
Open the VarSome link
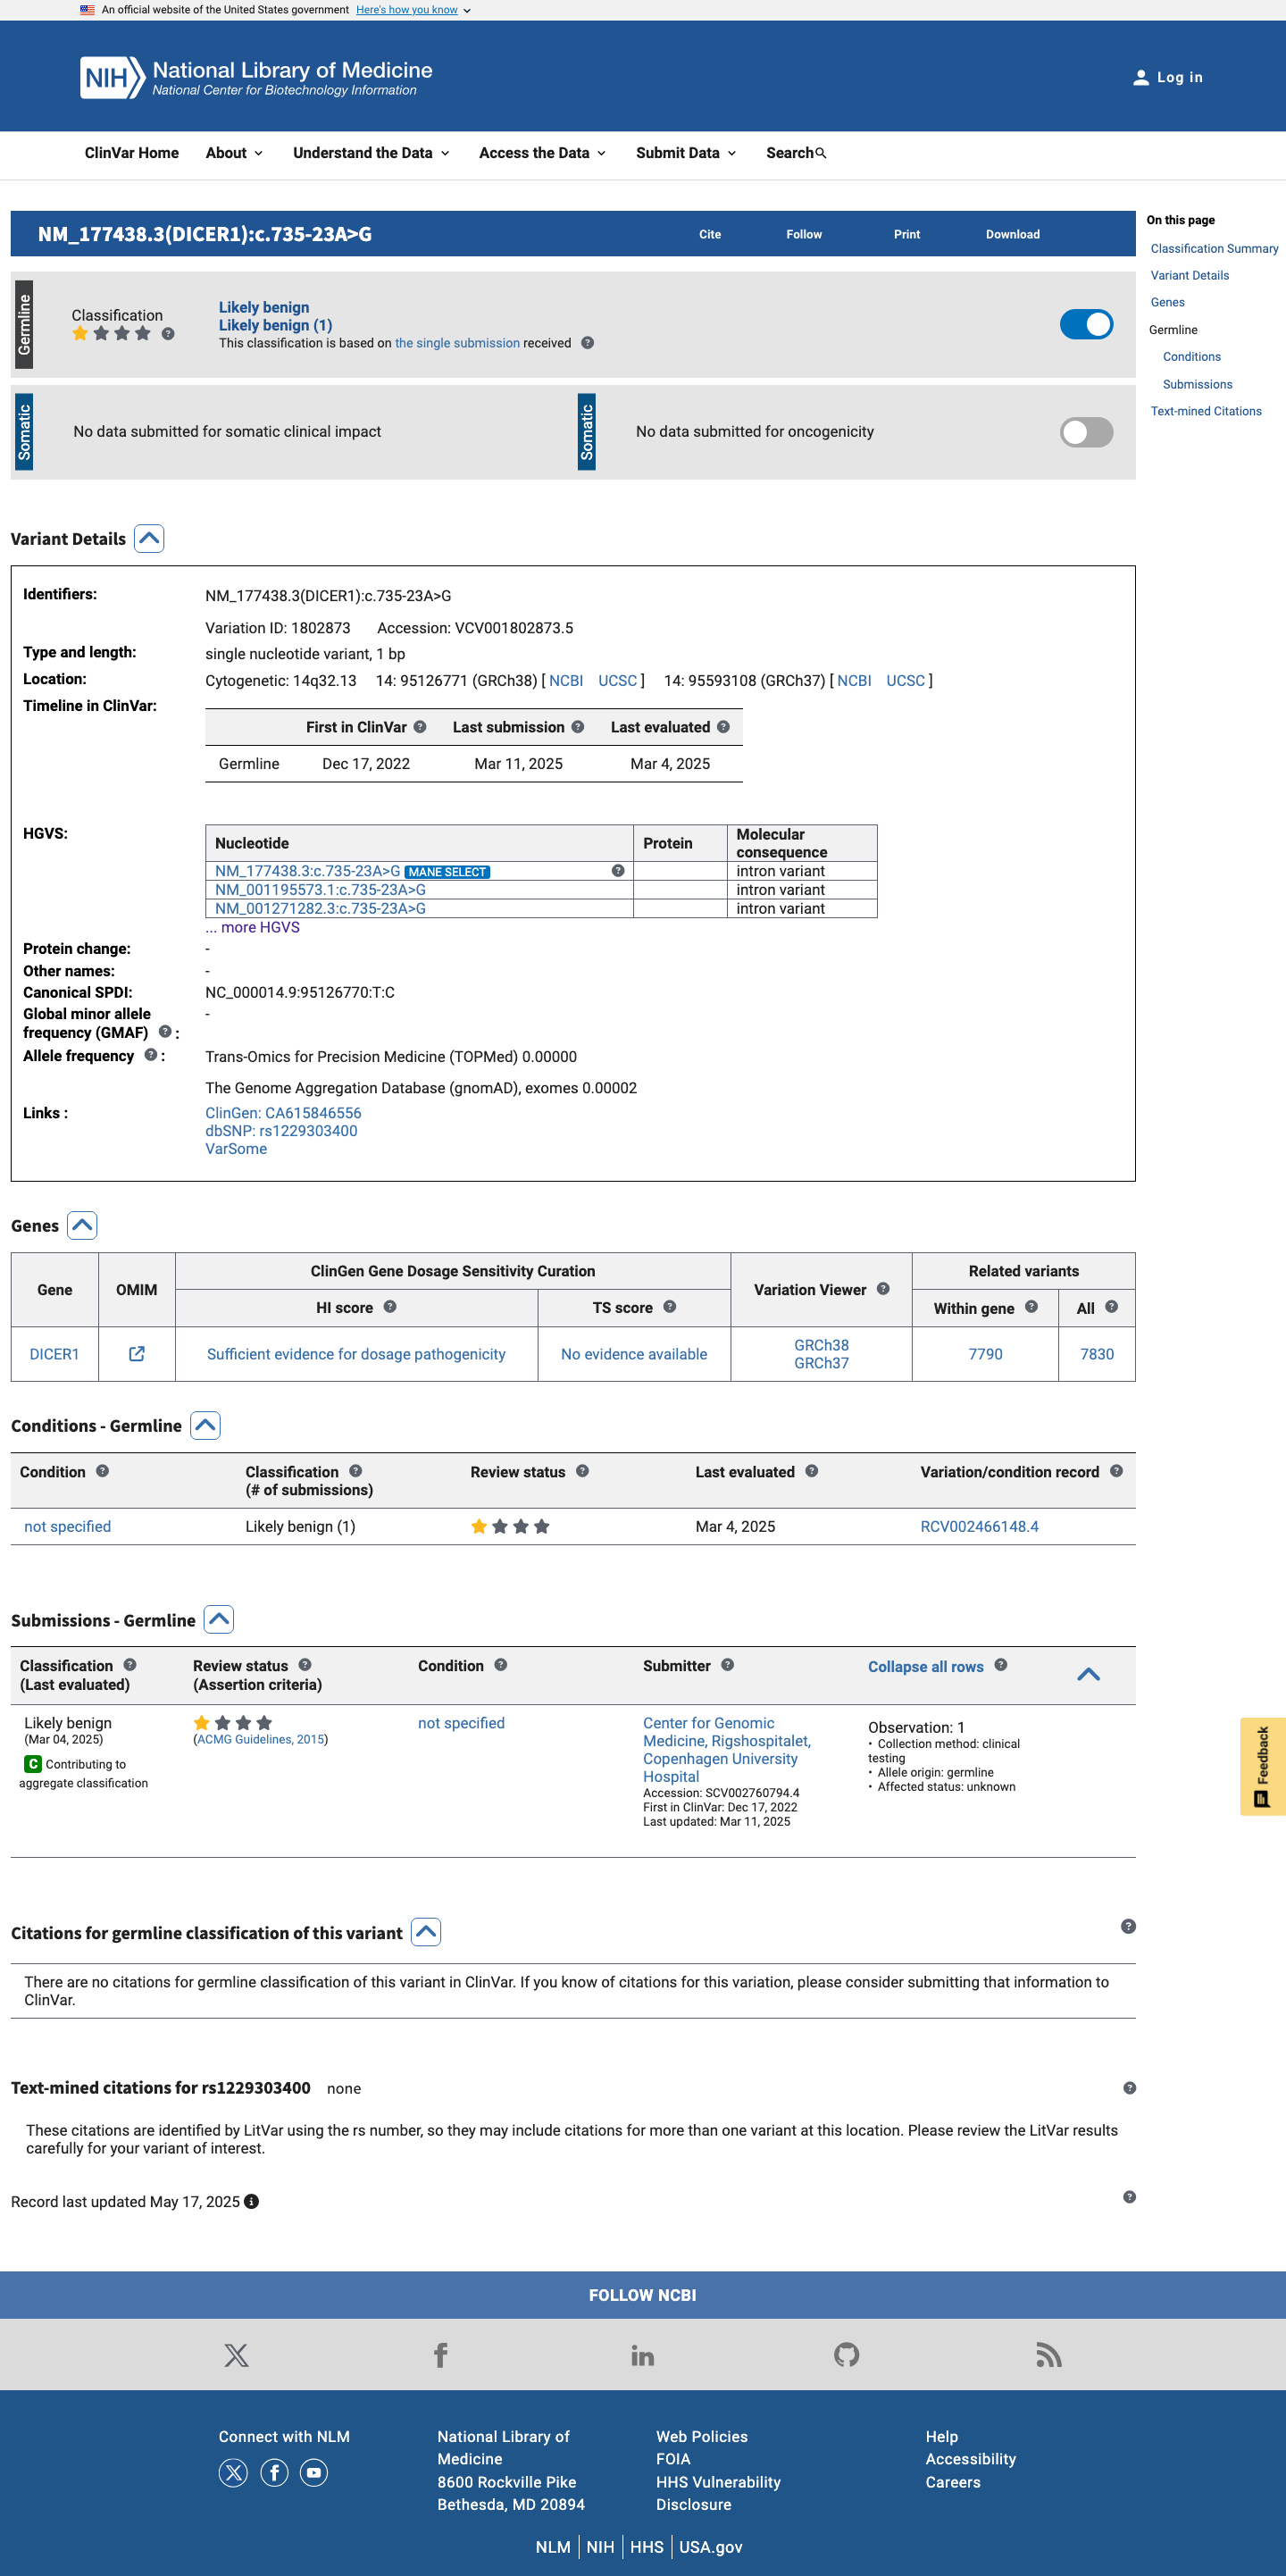(x=236, y=1148)
